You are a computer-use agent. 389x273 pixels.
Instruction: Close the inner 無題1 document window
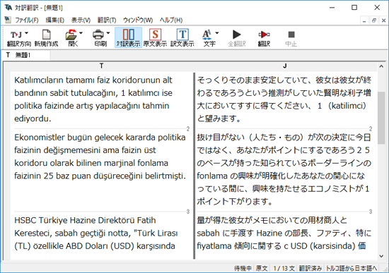click(x=383, y=20)
